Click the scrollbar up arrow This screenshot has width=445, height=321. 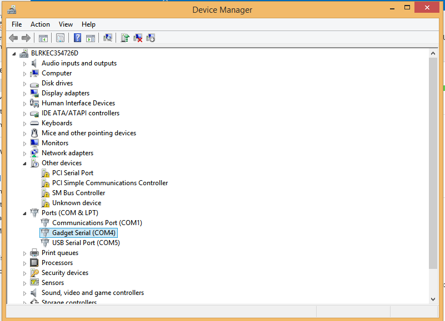click(x=433, y=53)
